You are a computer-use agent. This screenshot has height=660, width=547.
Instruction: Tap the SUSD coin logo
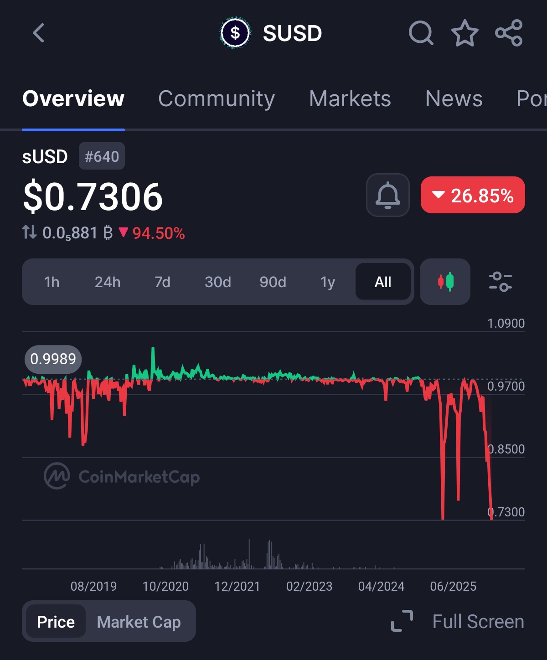coord(235,33)
